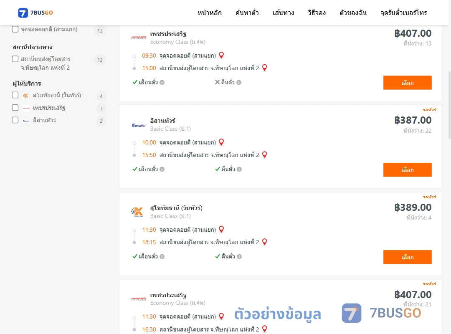Click the สุโขทัยธานี logo on trip card
Image resolution: width=451 pixels, height=334 pixels.
[137, 213]
